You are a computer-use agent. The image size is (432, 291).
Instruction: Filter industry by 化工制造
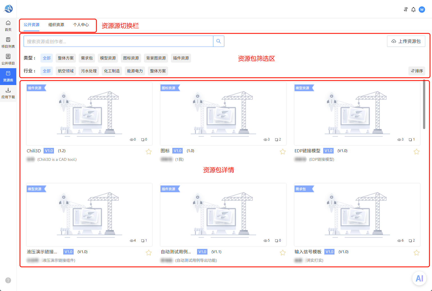[x=112, y=71]
